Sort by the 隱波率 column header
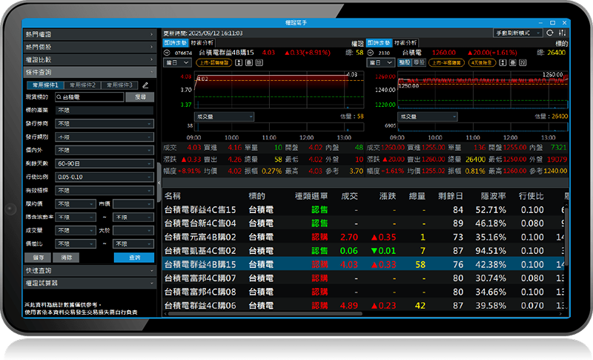This screenshot has width=593, height=360. pos(493,196)
